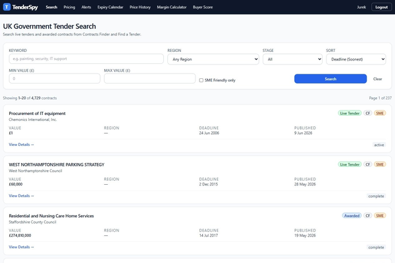This screenshot has height=263, width=395.
Task: Click the Min Value input field
Action: pos(55,78)
